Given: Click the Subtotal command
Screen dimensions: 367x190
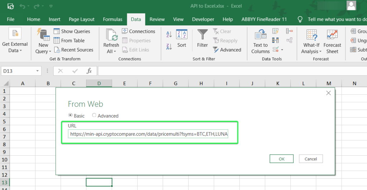Looking at the screenshot, I should 358,50.
